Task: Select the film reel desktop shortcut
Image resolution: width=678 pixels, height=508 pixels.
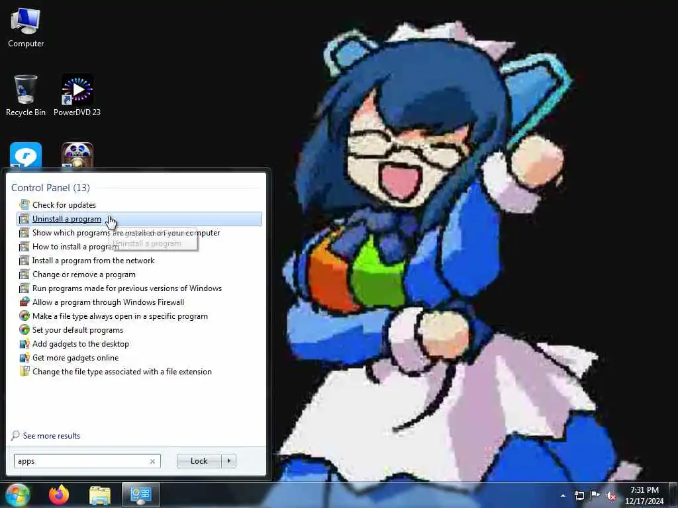Action: [77, 155]
